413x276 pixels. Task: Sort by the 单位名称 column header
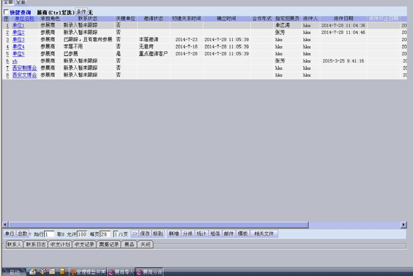pyautogui.click(x=24, y=19)
